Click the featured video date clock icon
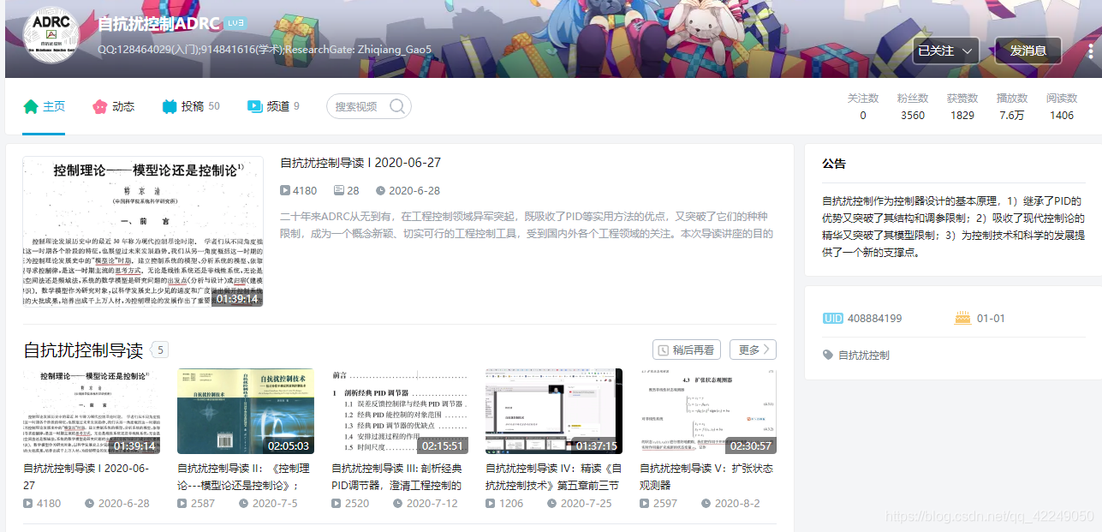Screen dimensions: 1102x532 [381, 191]
